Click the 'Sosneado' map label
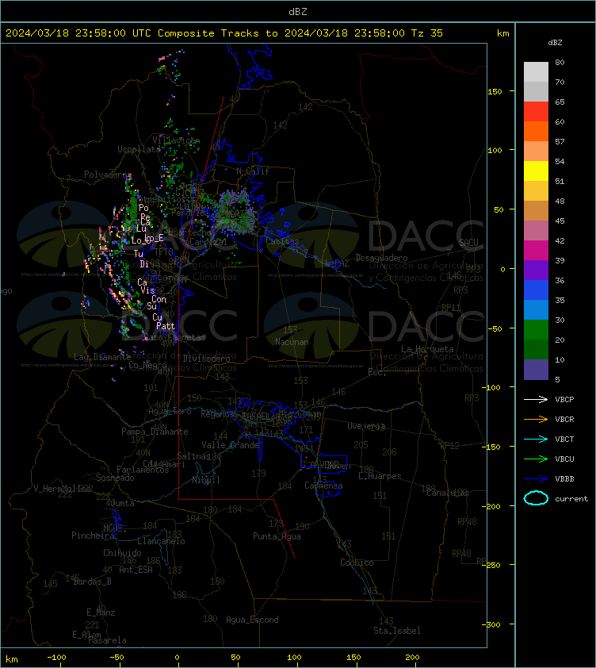 coord(115,478)
